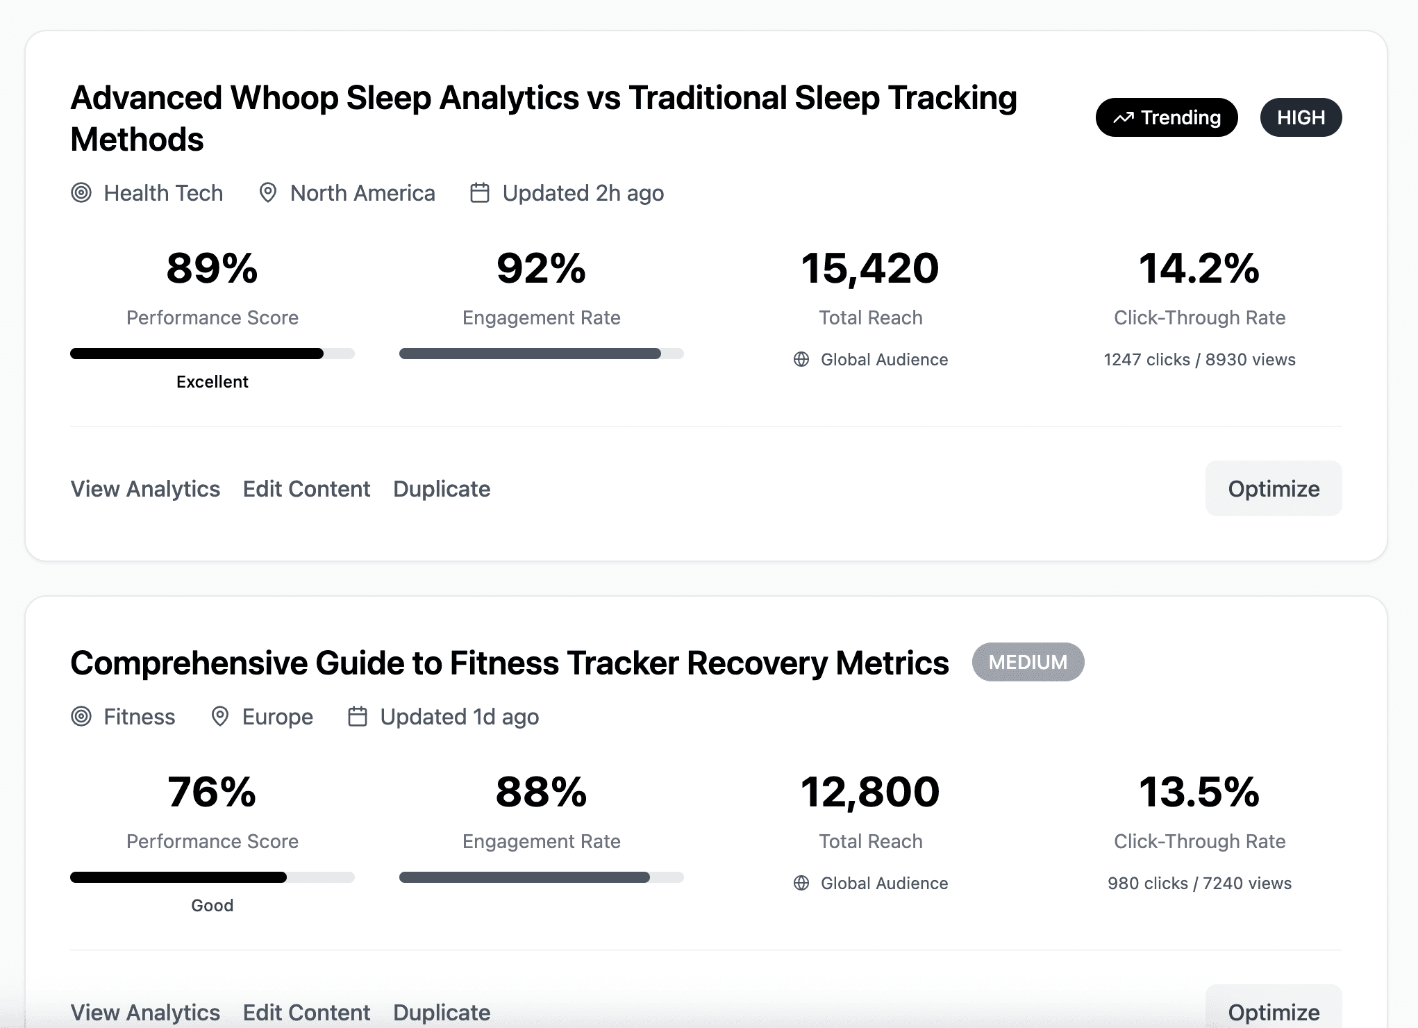
Task: Open View Analytics for the Whoop sleep article
Action: pos(145,489)
